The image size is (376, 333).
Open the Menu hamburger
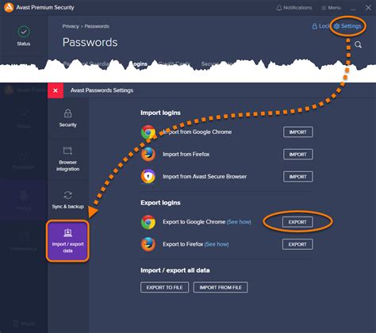click(332, 8)
